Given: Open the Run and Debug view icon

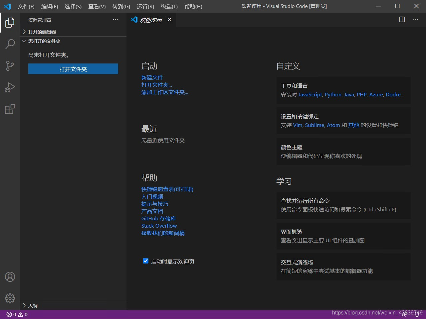Looking at the screenshot, I should [x=10, y=87].
